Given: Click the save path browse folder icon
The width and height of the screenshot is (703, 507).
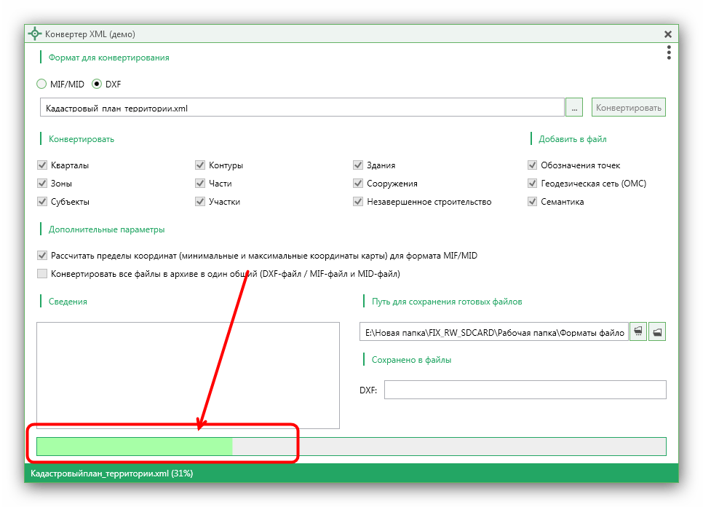Looking at the screenshot, I should pyautogui.click(x=638, y=332).
